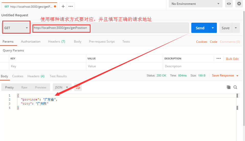The height and width of the screenshot is (141, 245).
Task: Search within the response body
Action: [235, 87]
